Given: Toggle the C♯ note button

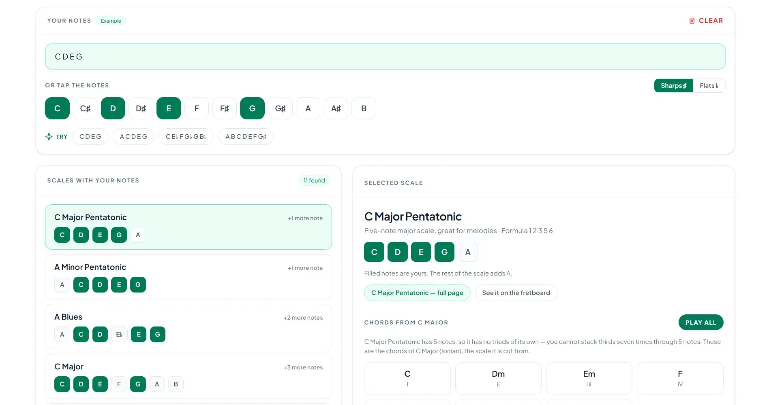Looking at the screenshot, I should 85,108.
